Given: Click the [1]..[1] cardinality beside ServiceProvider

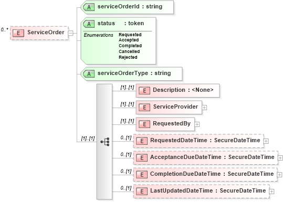Looking at the screenshot, I should click(127, 104).
